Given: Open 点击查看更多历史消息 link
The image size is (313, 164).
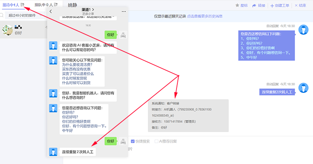Looking at the screenshot, I should (x=204, y=16).
